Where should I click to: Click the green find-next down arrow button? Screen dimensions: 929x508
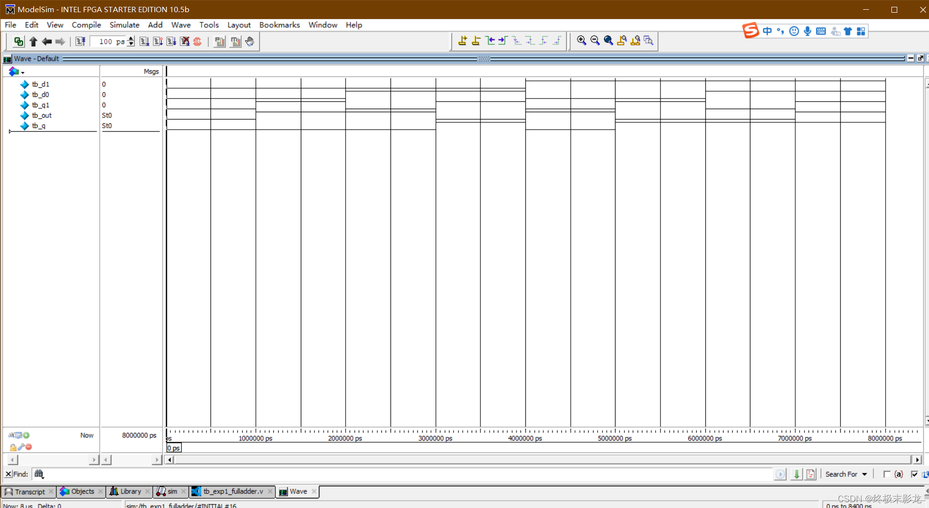coord(796,474)
